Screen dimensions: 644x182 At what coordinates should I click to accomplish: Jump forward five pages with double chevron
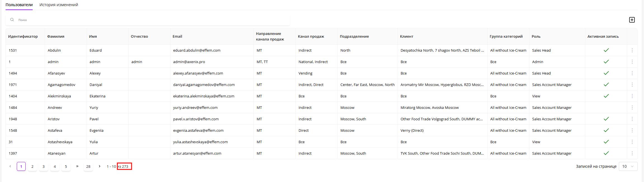(77, 166)
